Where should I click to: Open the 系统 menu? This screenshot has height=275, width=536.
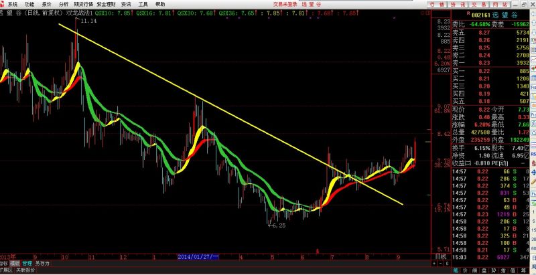point(12,4)
